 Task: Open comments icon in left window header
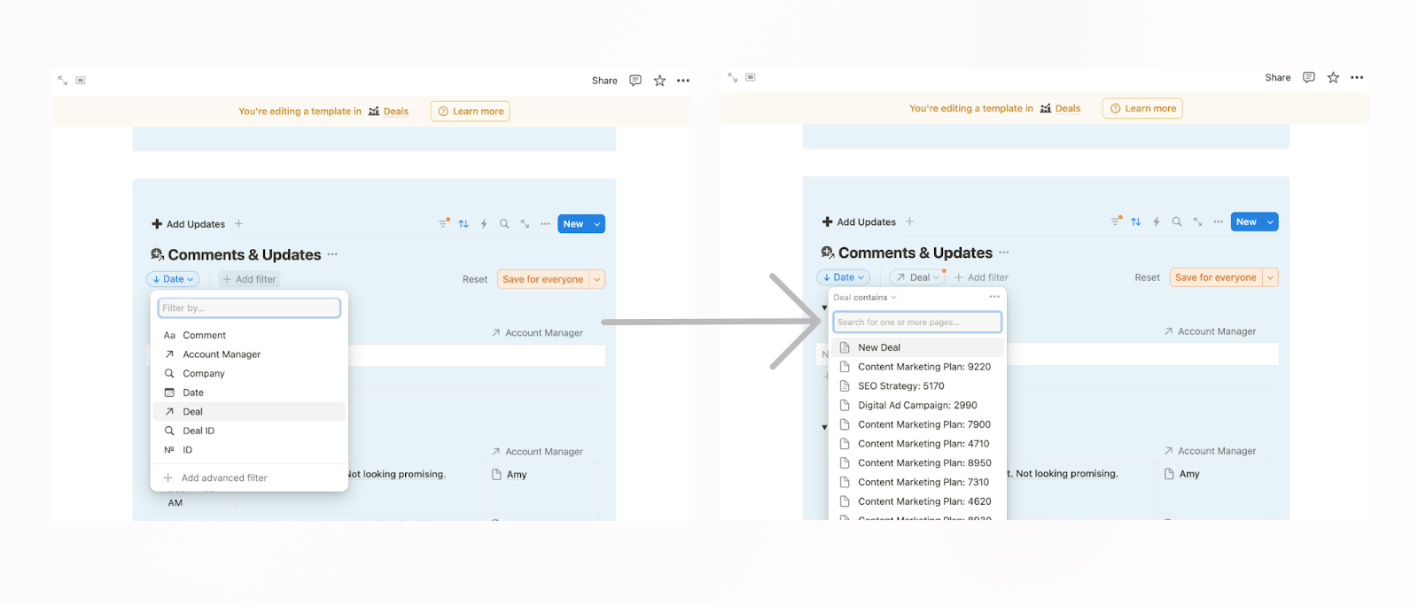[635, 81]
